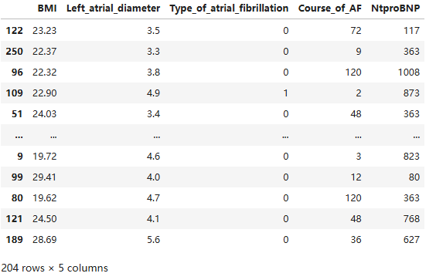This screenshot has width=436, height=280.
Task: Select Left atrial diameter value 4.6
Action: click(153, 157)
